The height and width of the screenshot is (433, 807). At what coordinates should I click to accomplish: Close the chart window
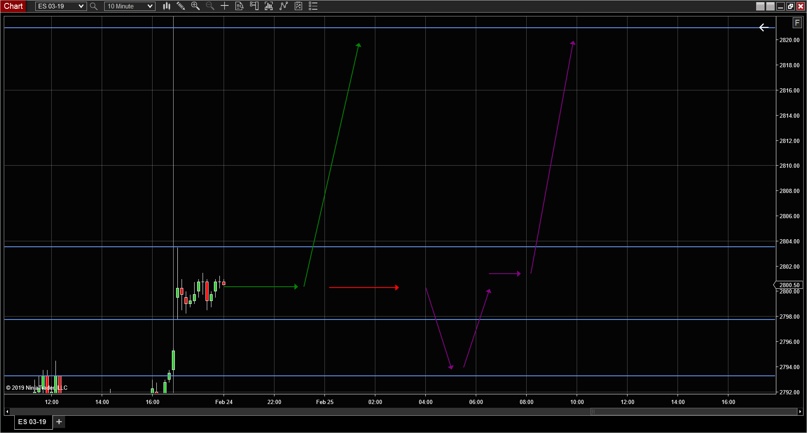801,6
